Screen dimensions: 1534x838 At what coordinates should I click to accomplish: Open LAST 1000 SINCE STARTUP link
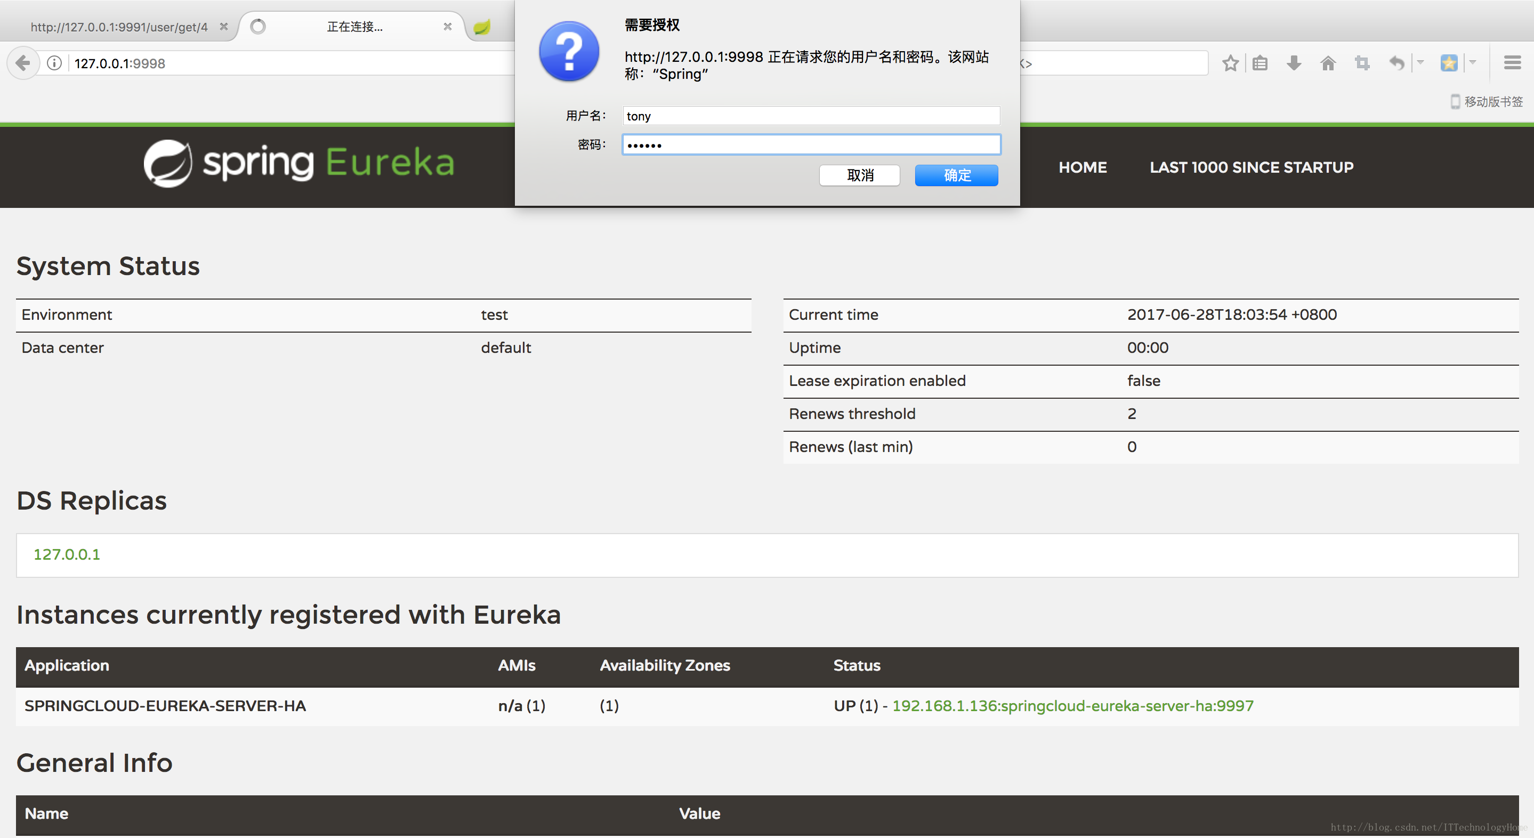[x=1251, y=167]
